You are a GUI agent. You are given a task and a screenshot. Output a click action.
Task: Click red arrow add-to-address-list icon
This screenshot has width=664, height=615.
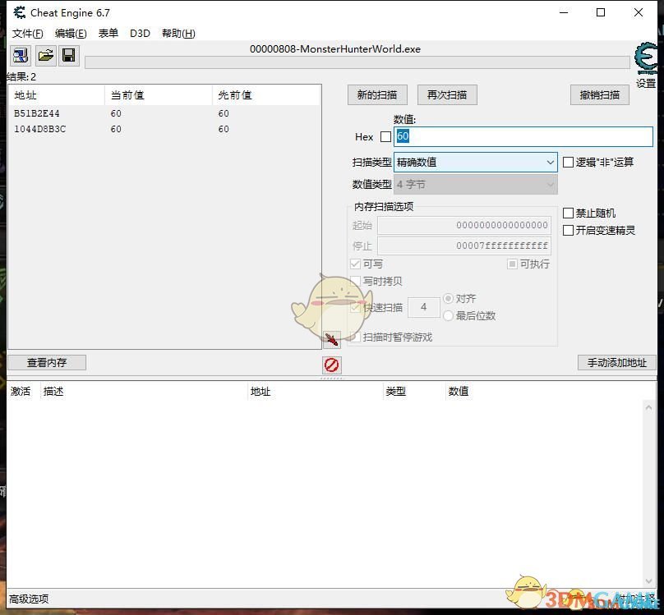pyautogui.click(x=331, y=339)
